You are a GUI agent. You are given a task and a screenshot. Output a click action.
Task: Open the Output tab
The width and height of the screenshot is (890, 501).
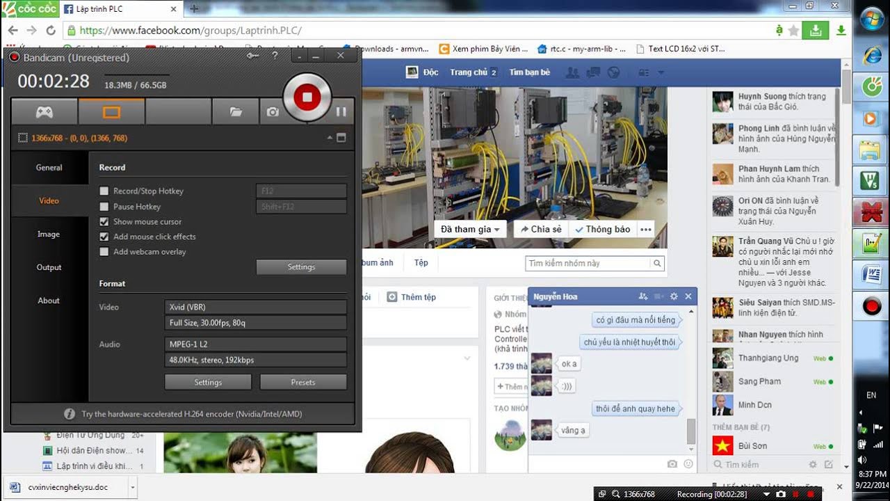[x=49, y=267]
